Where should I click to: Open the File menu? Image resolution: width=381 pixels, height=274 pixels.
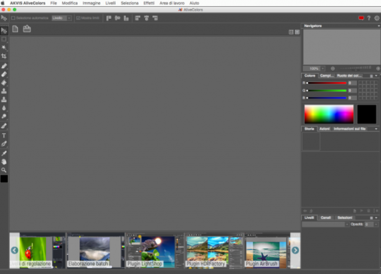54,3
